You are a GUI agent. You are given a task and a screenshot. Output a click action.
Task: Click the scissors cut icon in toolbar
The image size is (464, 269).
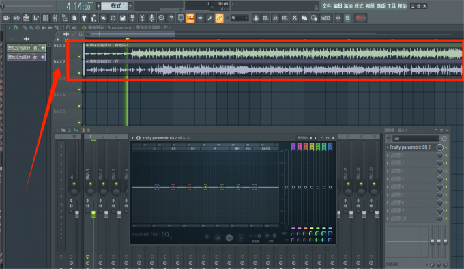click(142, 18)
